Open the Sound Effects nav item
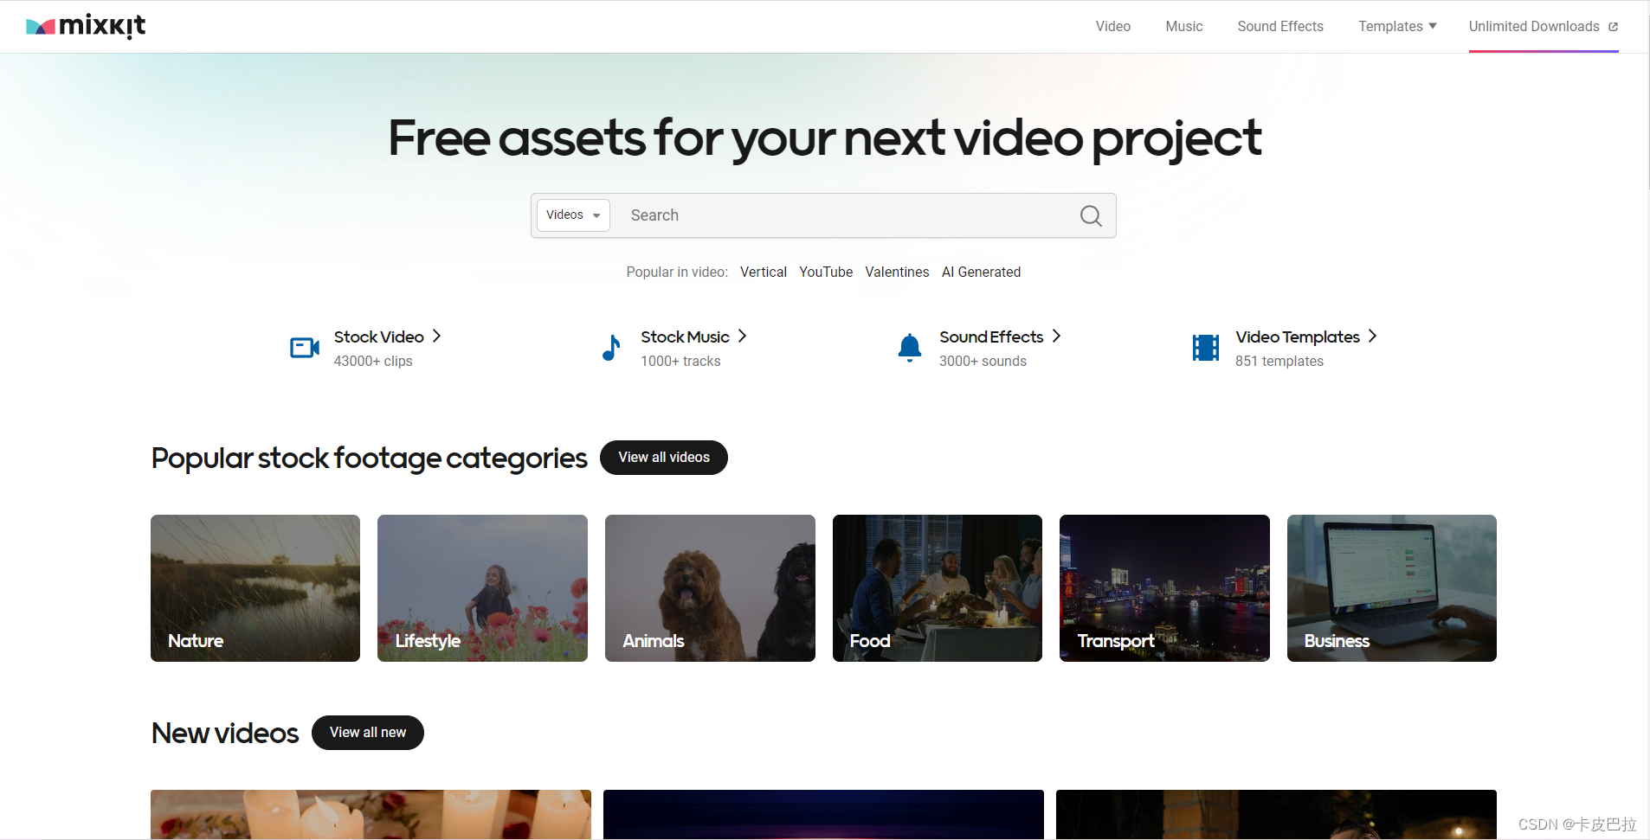 (x=1280, y=27)
